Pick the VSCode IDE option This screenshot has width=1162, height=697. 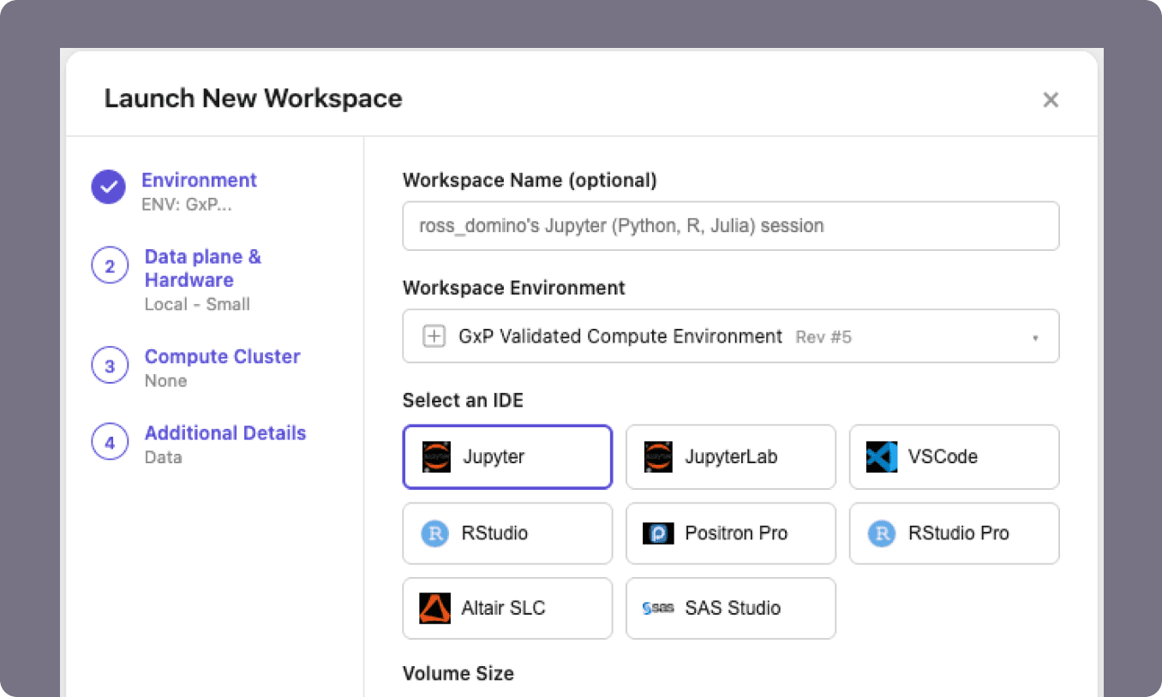pos(955,457)
